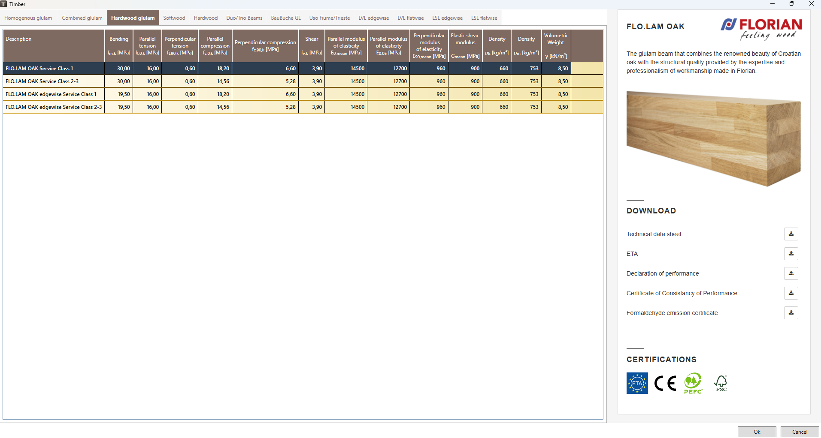Switch to the BauBuche GL tab
Viewport: 821px width, 438px height.
click(x=286, y=18)
